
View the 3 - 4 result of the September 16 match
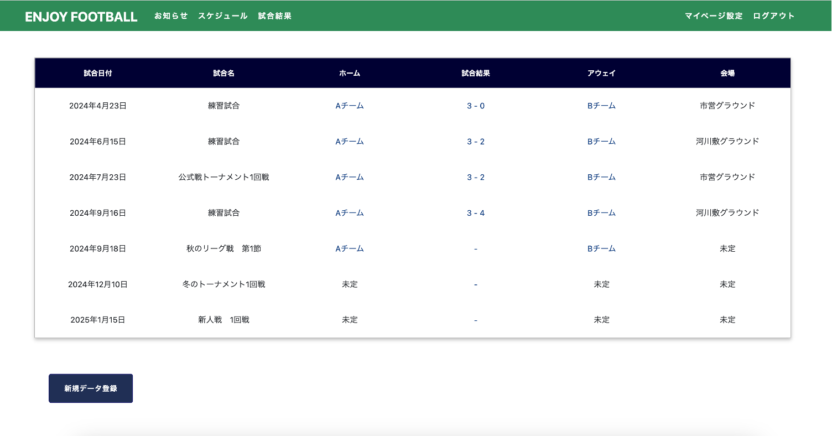point(475,212)
